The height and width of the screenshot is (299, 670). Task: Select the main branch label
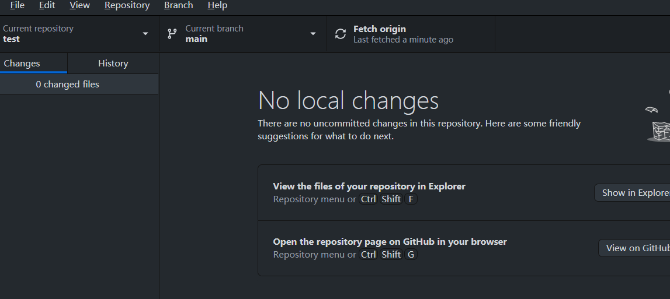click(x=196, y=39)
